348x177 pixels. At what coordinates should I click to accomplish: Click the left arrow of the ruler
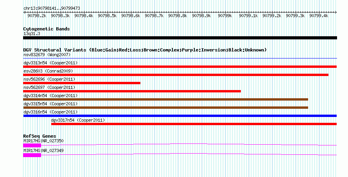point(24,12)
